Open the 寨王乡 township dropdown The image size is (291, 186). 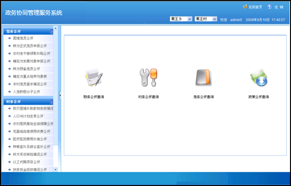(181, 19)
